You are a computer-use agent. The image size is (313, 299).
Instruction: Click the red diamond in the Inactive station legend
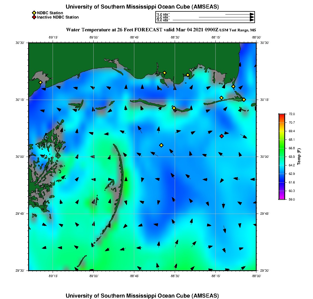34,17
